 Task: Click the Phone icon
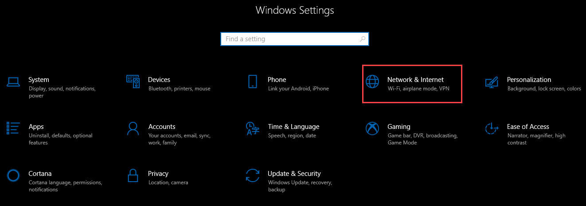click(x=253, y=82)
